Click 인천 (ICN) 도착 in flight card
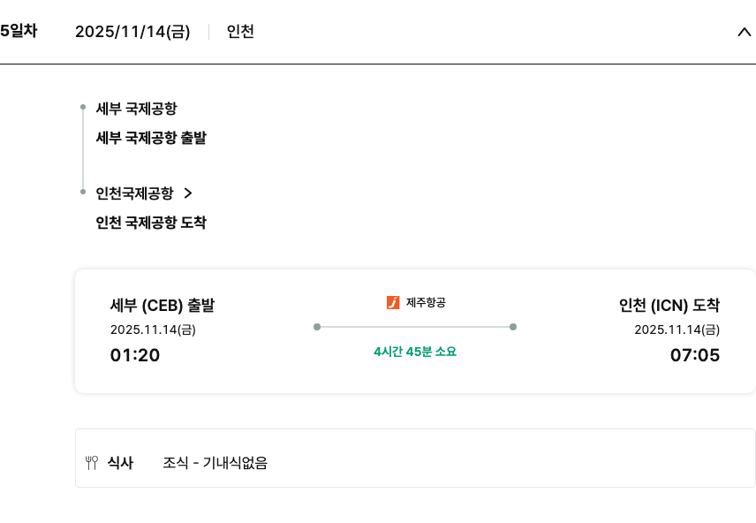Screen dimensions: 756x523 point(669,306)
